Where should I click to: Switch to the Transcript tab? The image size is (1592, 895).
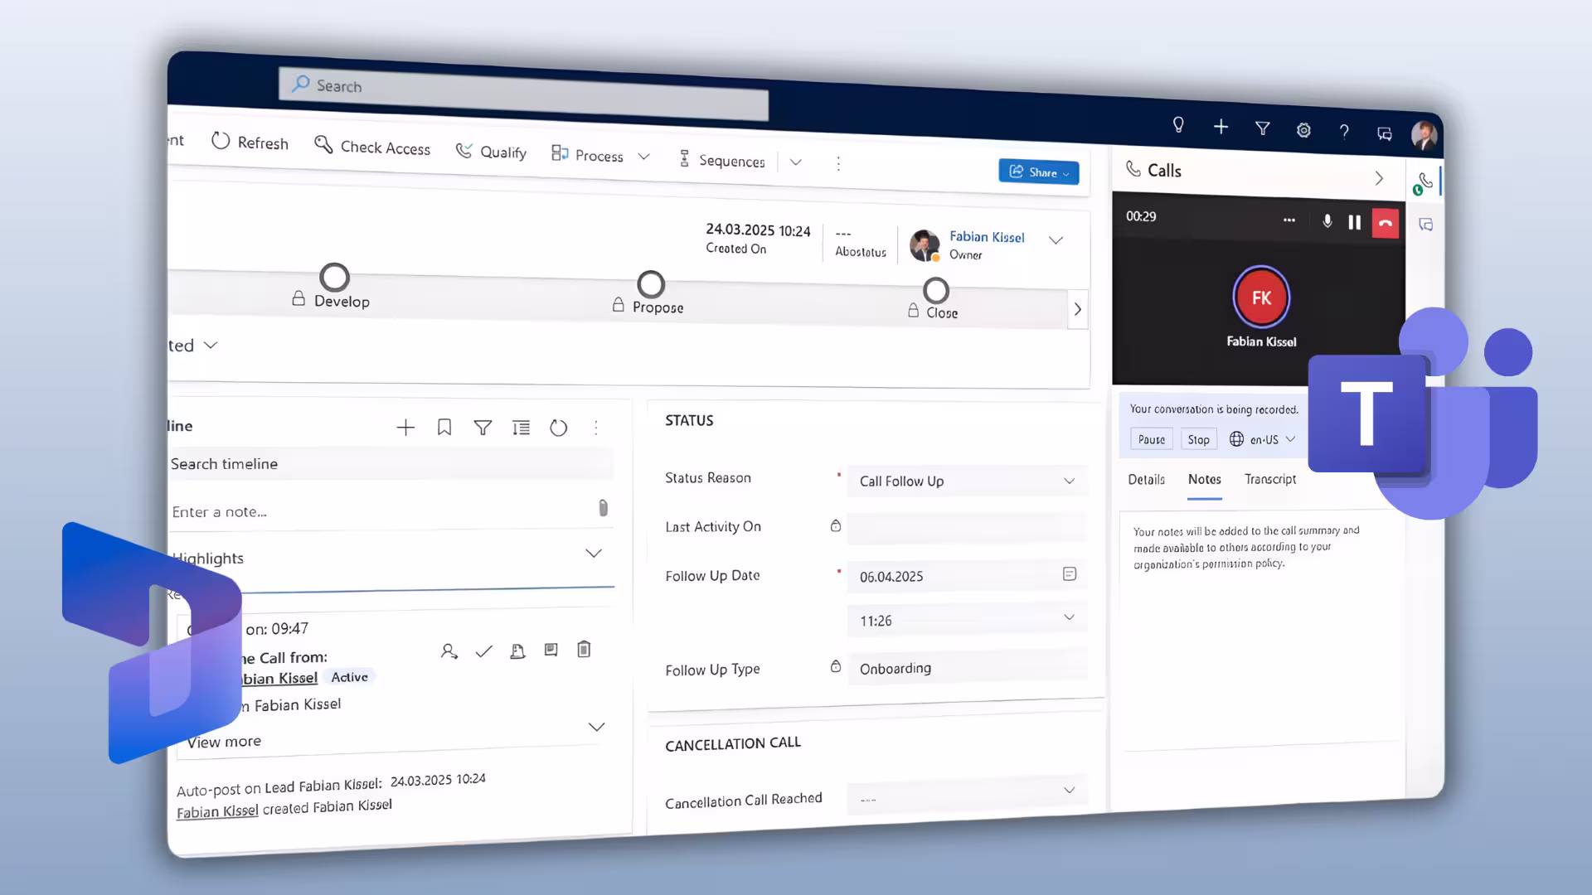tap(1270, 479)
